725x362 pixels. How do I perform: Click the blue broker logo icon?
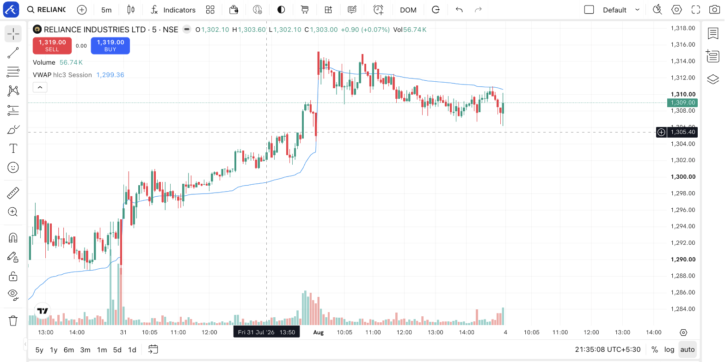click(x=11, y=9)
